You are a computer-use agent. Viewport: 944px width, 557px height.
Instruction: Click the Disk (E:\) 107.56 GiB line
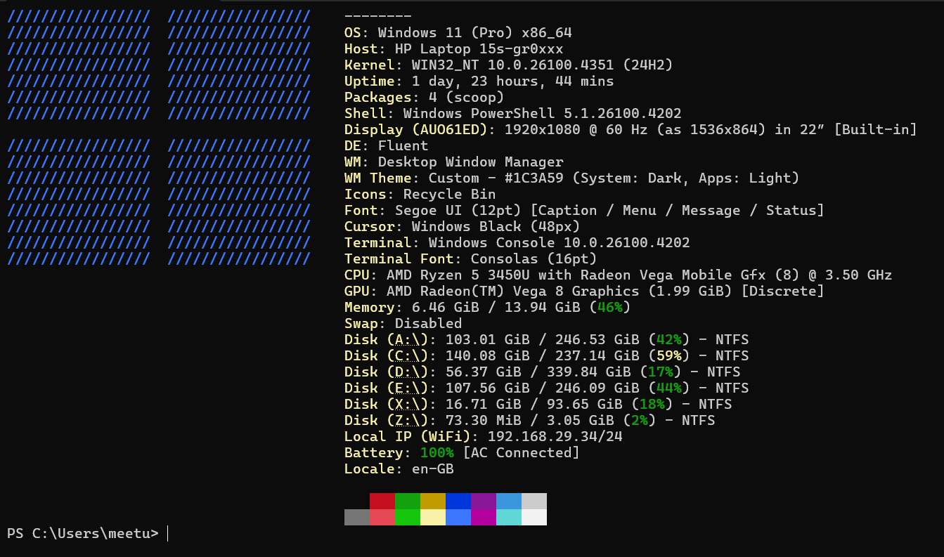[546, 388]
